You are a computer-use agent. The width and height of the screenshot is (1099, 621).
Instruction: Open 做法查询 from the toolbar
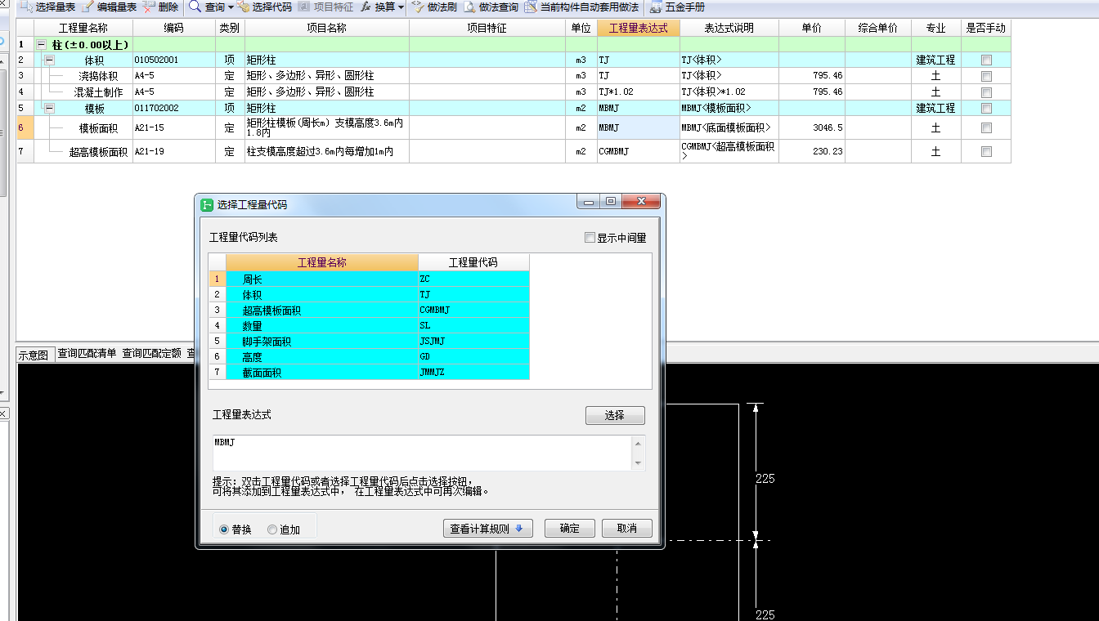pos(491,7)
